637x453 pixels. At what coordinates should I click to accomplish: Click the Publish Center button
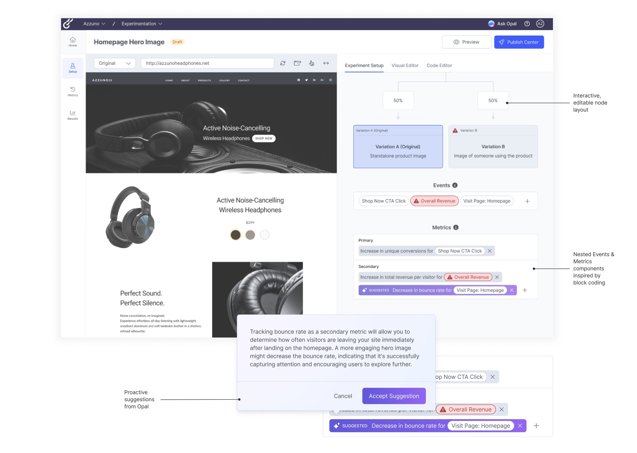(519, 42)
